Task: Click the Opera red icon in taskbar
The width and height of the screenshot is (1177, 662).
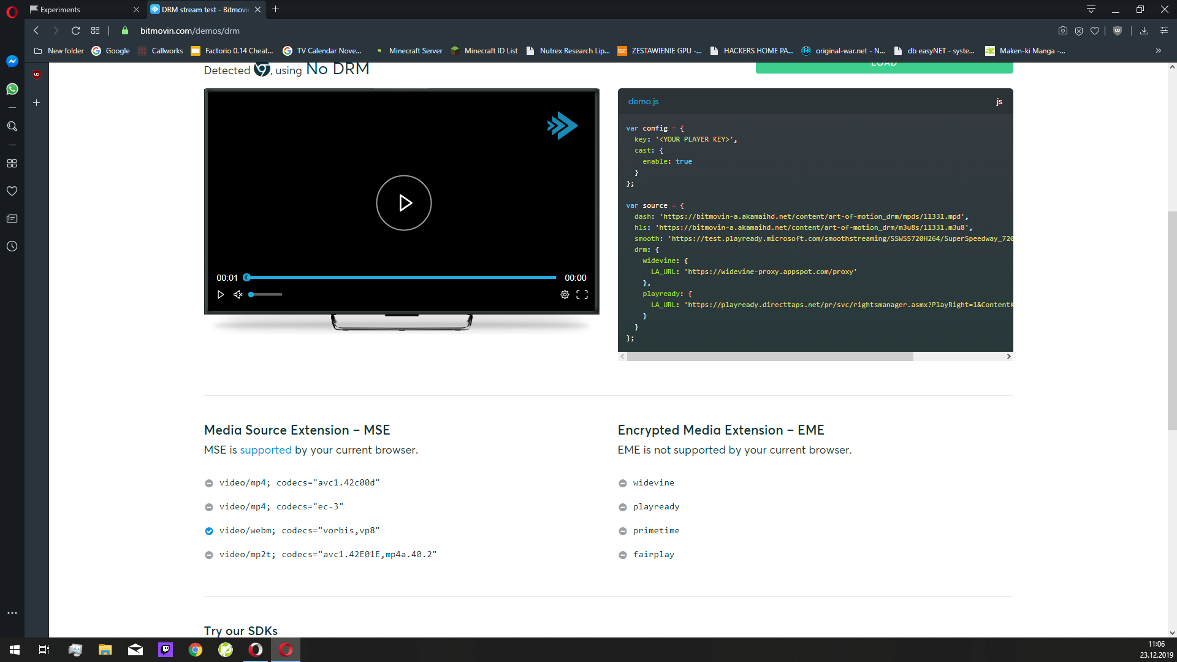Action: [x=286, y=649]
